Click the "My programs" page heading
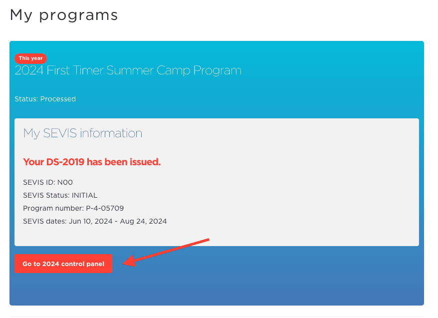The height and width of the screenshot is (318, 438). (x=64, y=15)
